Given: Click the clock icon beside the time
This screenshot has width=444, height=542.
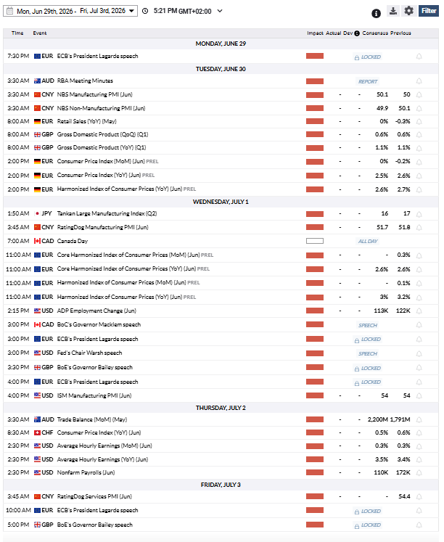Looking at the screenshot, I should (x=146, y=11).
